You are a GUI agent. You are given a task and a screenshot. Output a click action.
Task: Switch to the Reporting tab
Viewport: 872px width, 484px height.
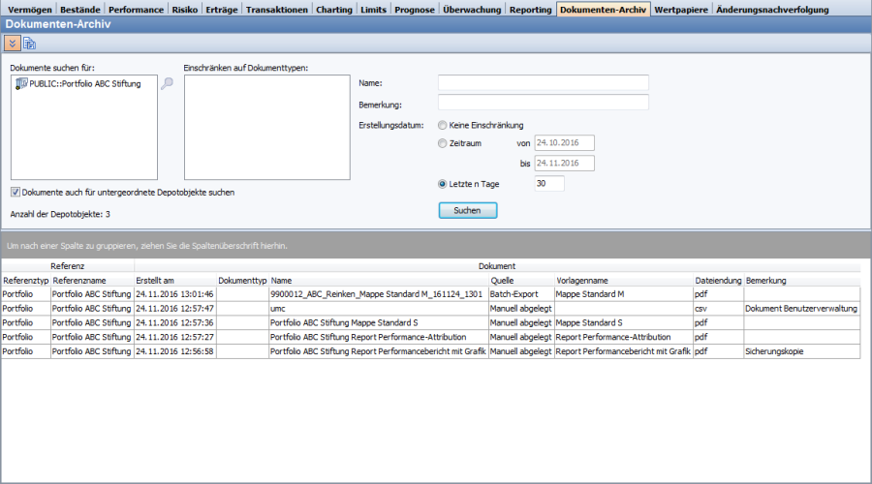[x=530, y=10]
